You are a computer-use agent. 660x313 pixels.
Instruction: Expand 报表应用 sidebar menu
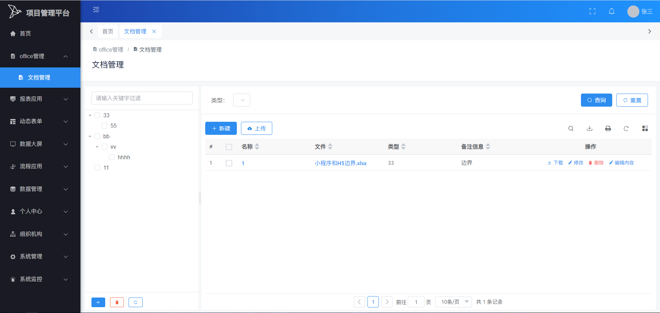click(40, 99)
